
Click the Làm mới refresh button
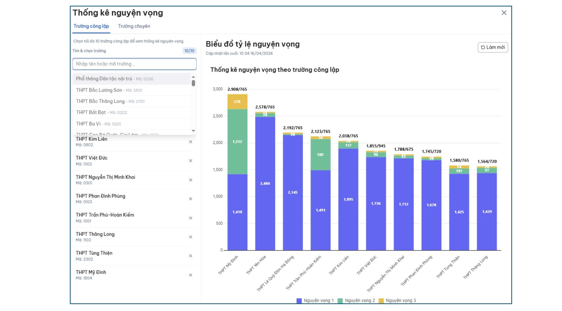pos(493,47)
